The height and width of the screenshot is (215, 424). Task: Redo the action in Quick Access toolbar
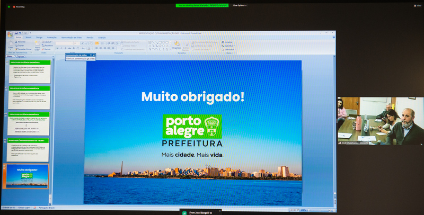(x=25, y=33)
